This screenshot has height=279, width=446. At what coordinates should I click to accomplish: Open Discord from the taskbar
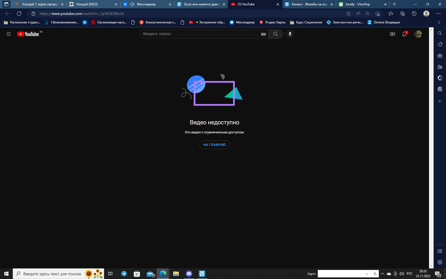point(189,274)
